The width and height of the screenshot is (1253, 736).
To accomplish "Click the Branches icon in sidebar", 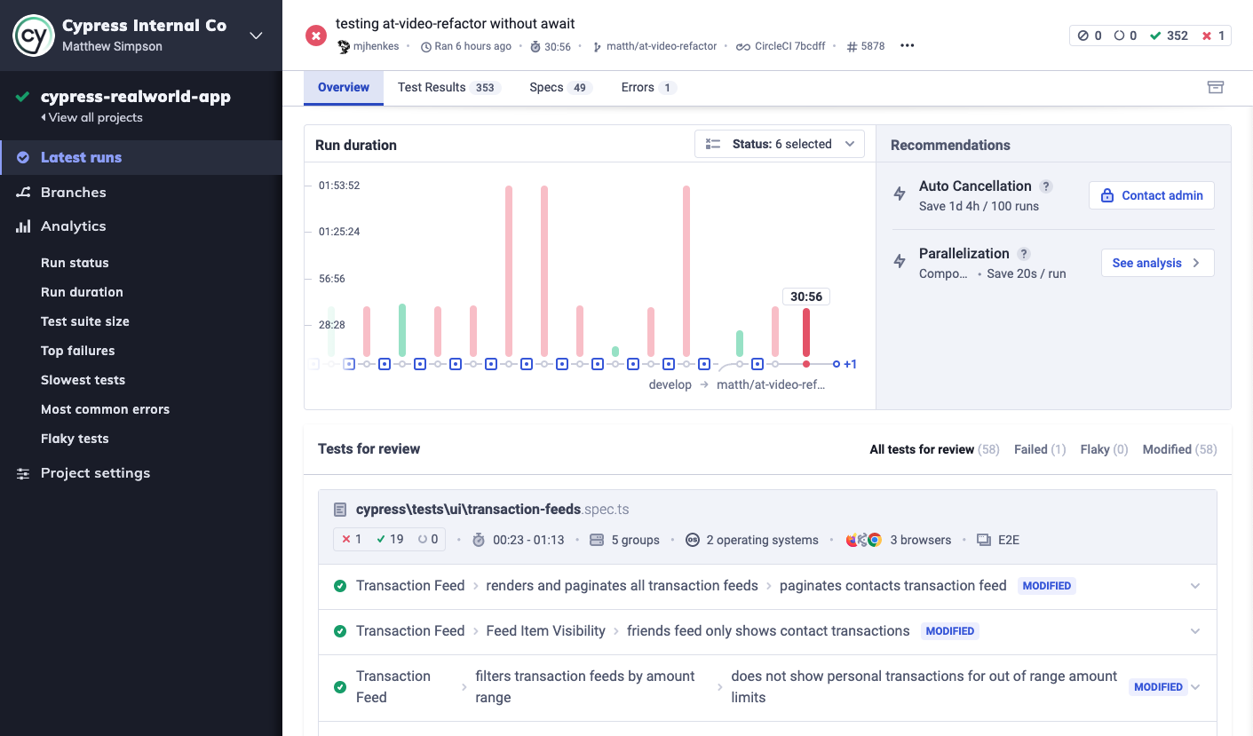I will [23, 192].
